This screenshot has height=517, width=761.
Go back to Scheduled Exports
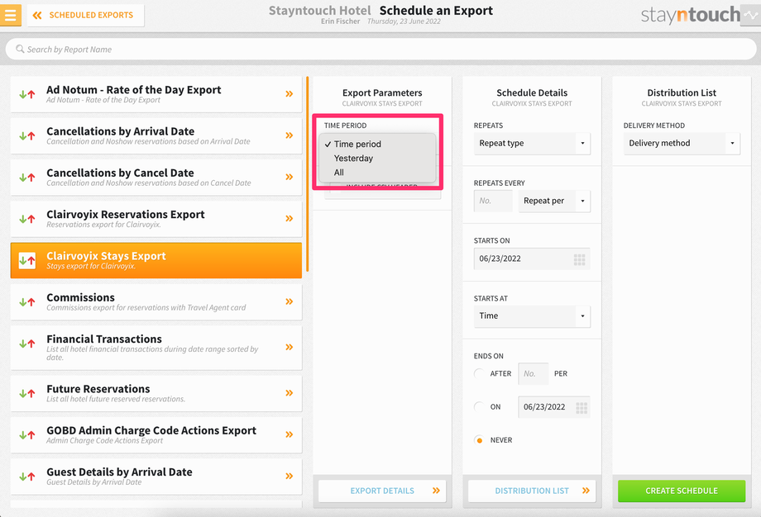[85, 15]
